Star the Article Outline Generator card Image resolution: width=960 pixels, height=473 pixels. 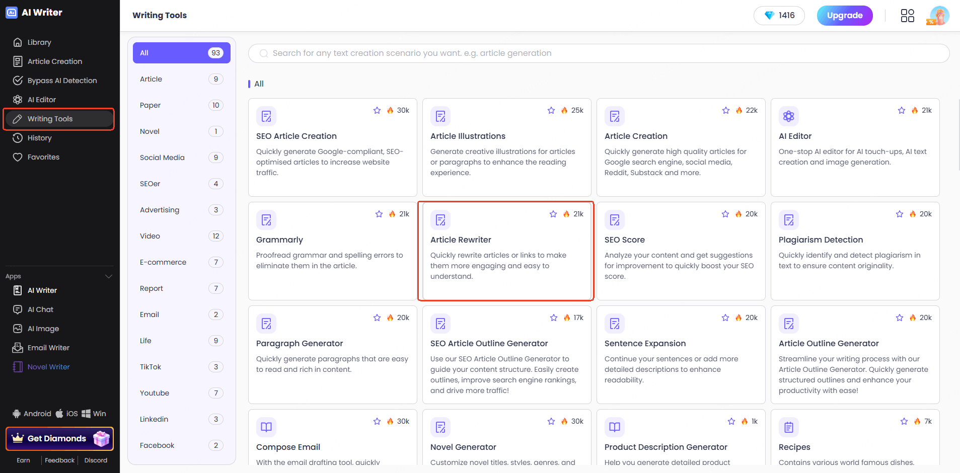(x=900, y=318)
